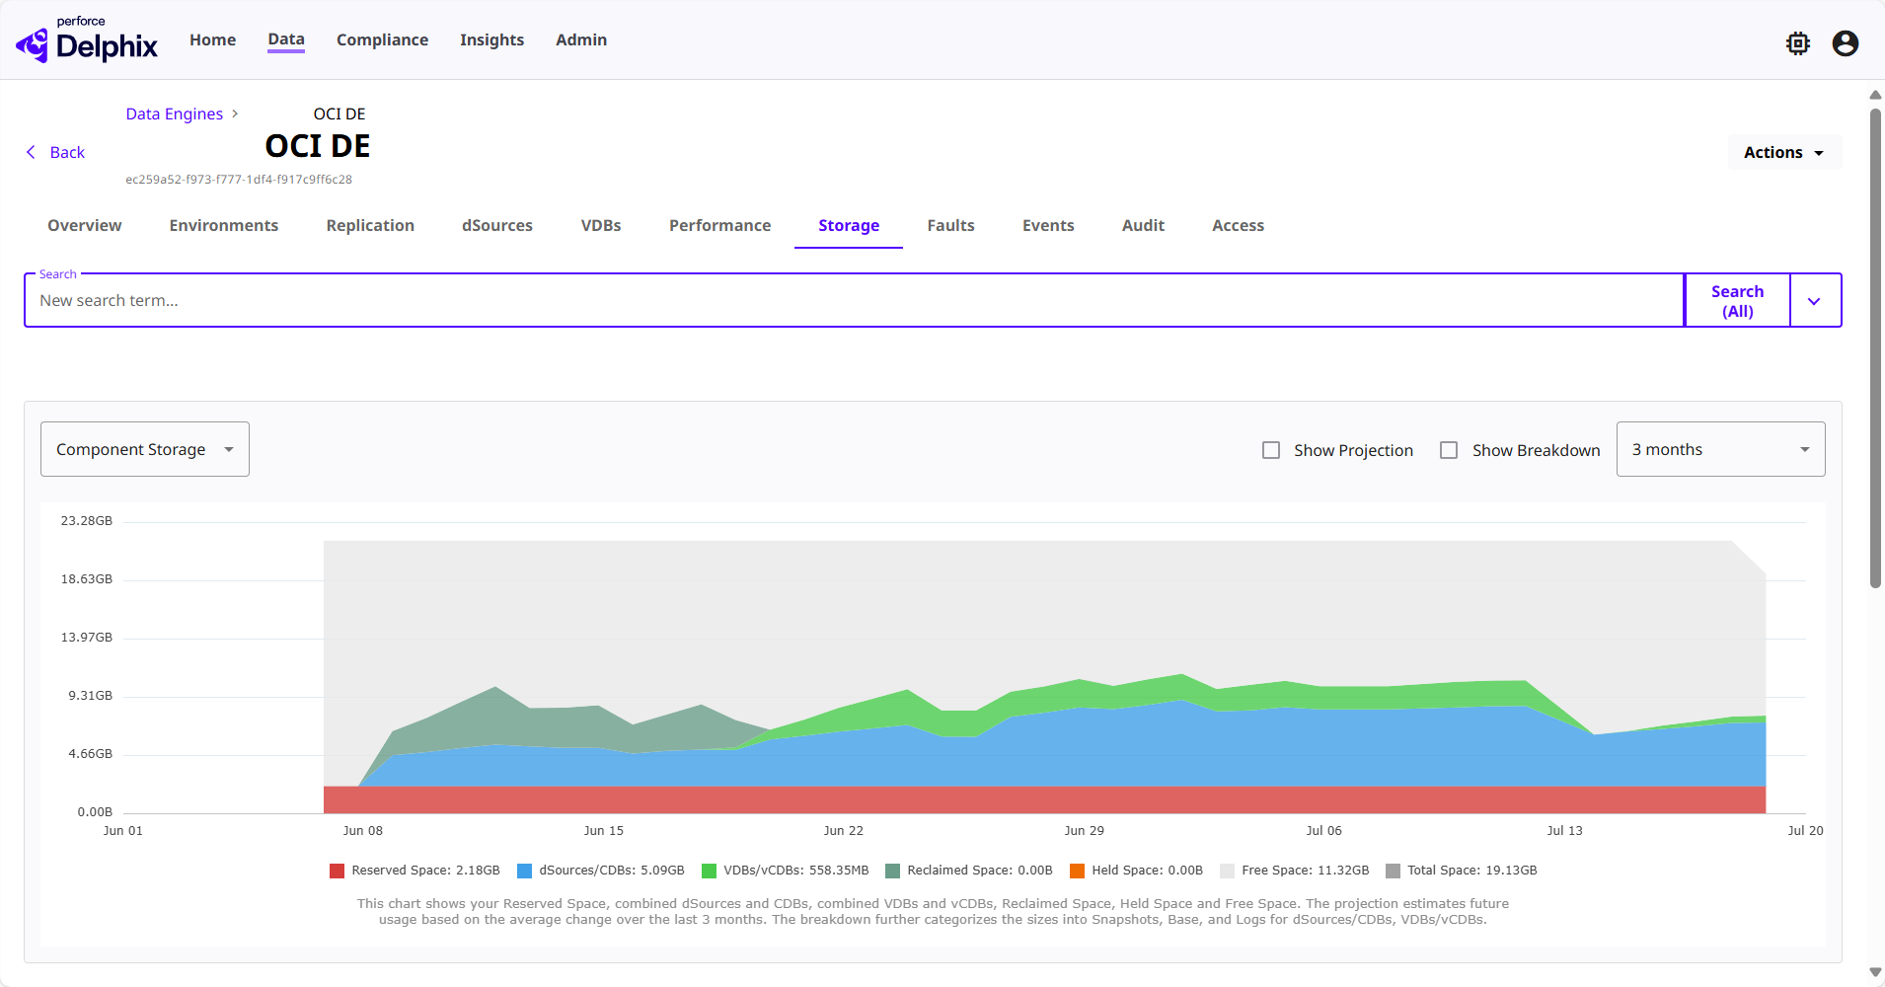Expand the search scope chevron dropdown
Screen dimensions: 1885x987
tap(1814, 301)
